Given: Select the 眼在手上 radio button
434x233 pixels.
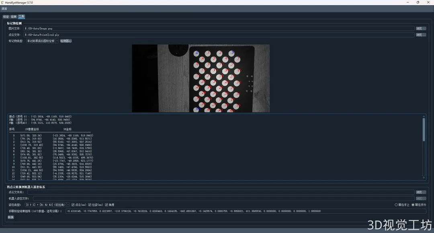Looking at the screenshot, I should coord(401,205).
